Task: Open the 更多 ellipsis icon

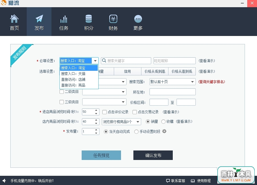Action: point(138,19)
